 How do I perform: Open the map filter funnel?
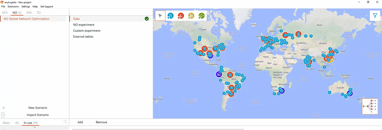(375, 16)
